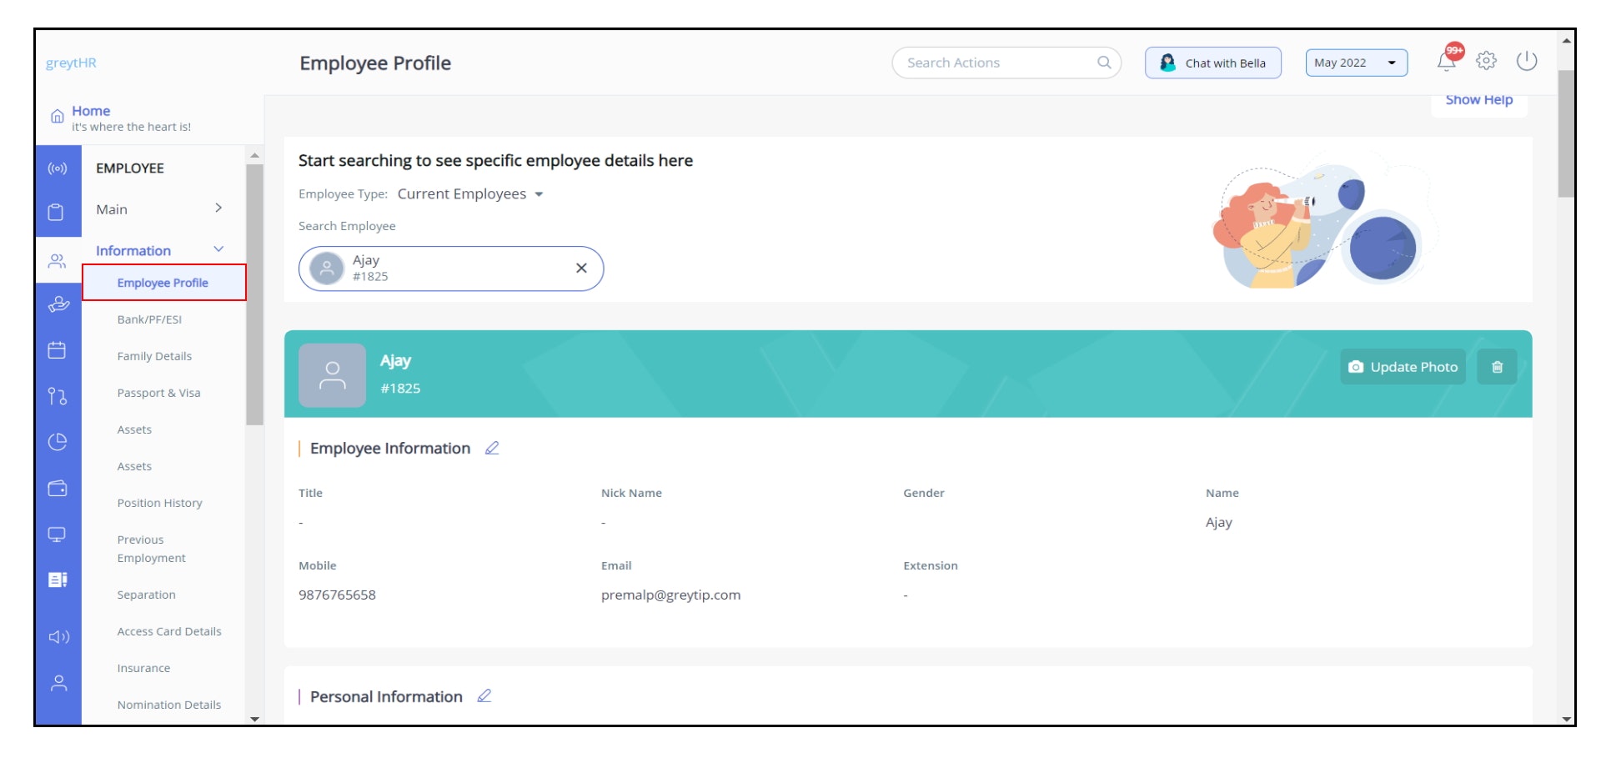Select the Attendance pin icon

click(58, 397)
